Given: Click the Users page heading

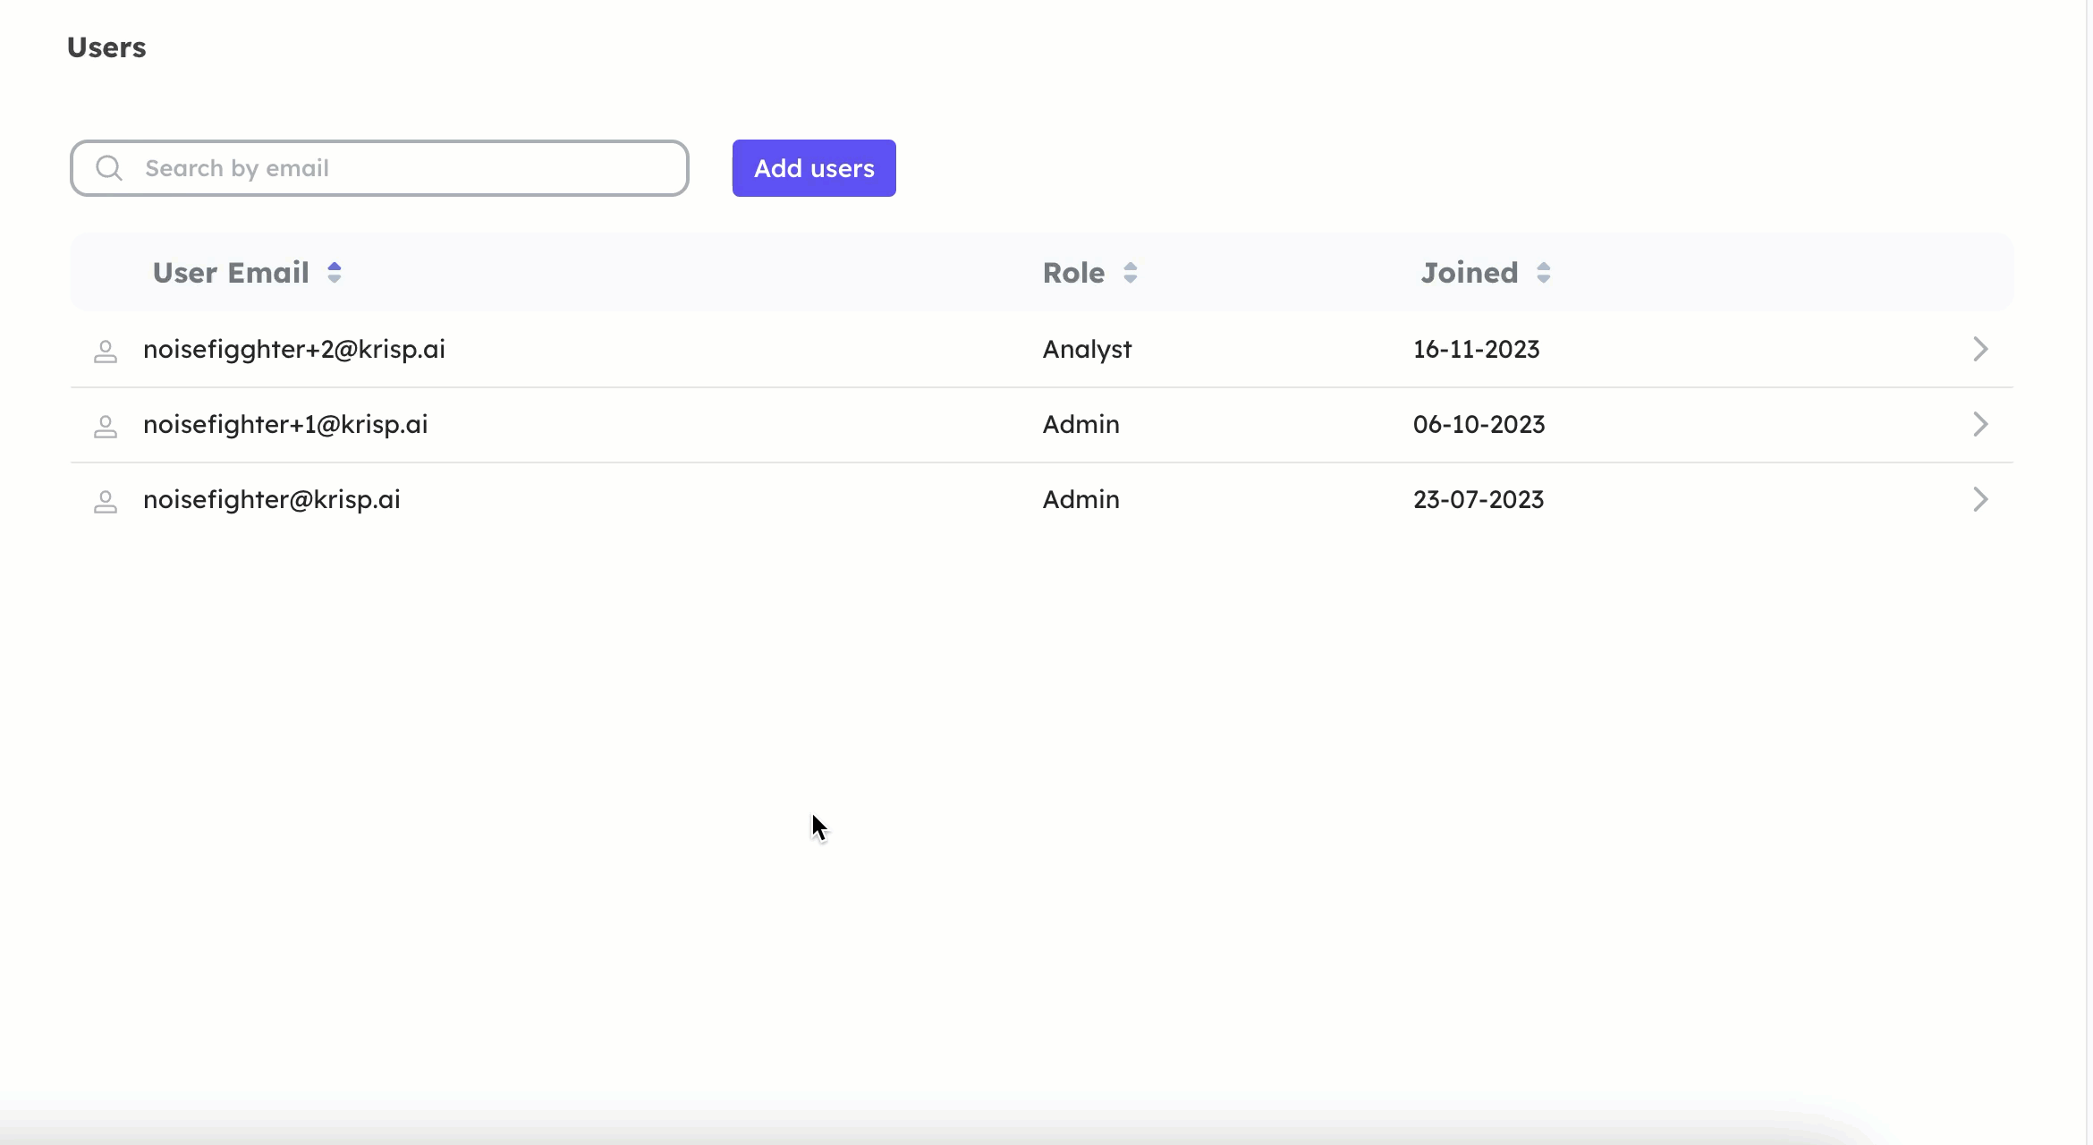Looking at the screenshot, I should point(106,47).
